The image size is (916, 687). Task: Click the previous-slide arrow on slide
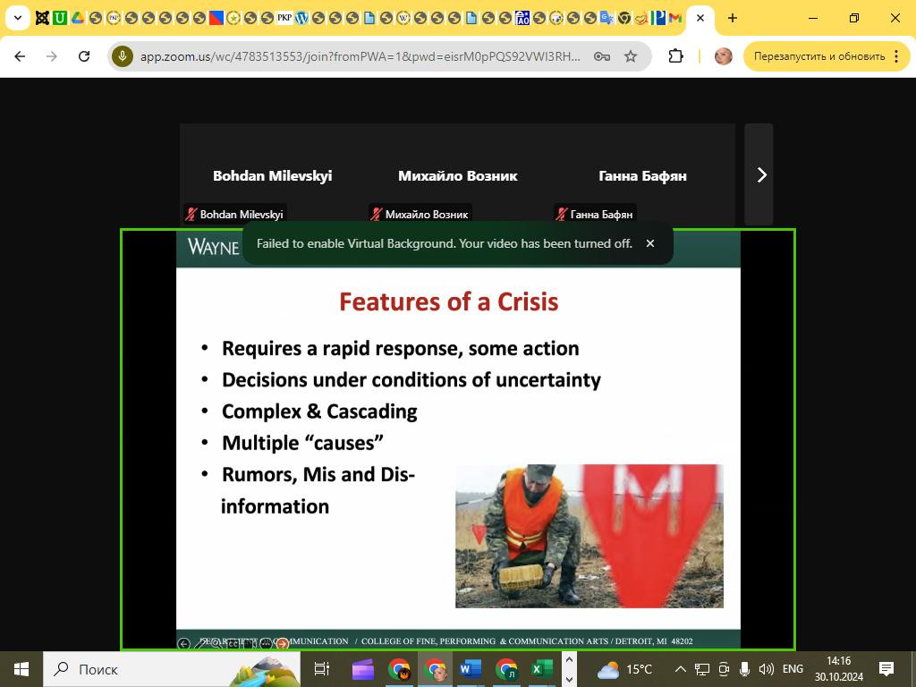click(x=183, y=644)
